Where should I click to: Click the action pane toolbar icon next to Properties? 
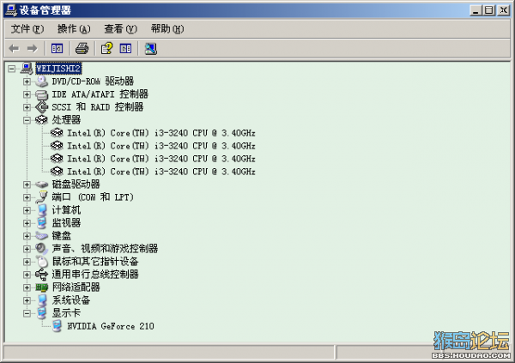125,49
